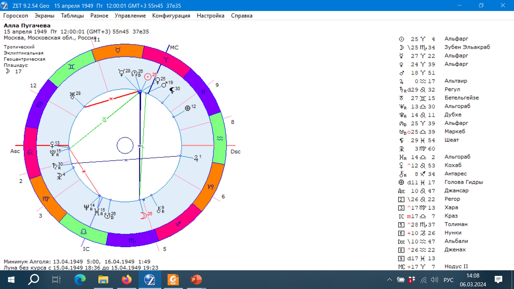514x289 pixels.
Task: Open the Гороскоп menu
Action: 16,16
